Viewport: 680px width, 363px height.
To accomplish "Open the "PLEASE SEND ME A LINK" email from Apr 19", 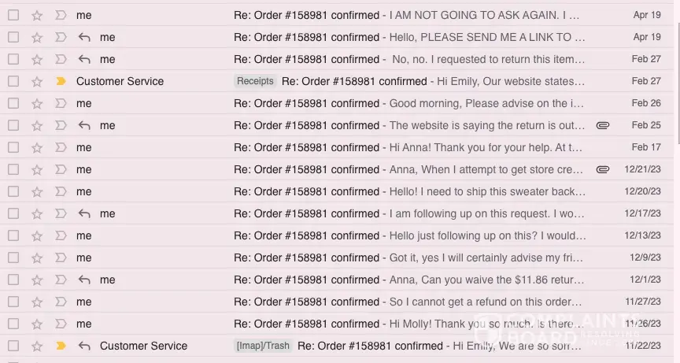I will click(409, 37).
